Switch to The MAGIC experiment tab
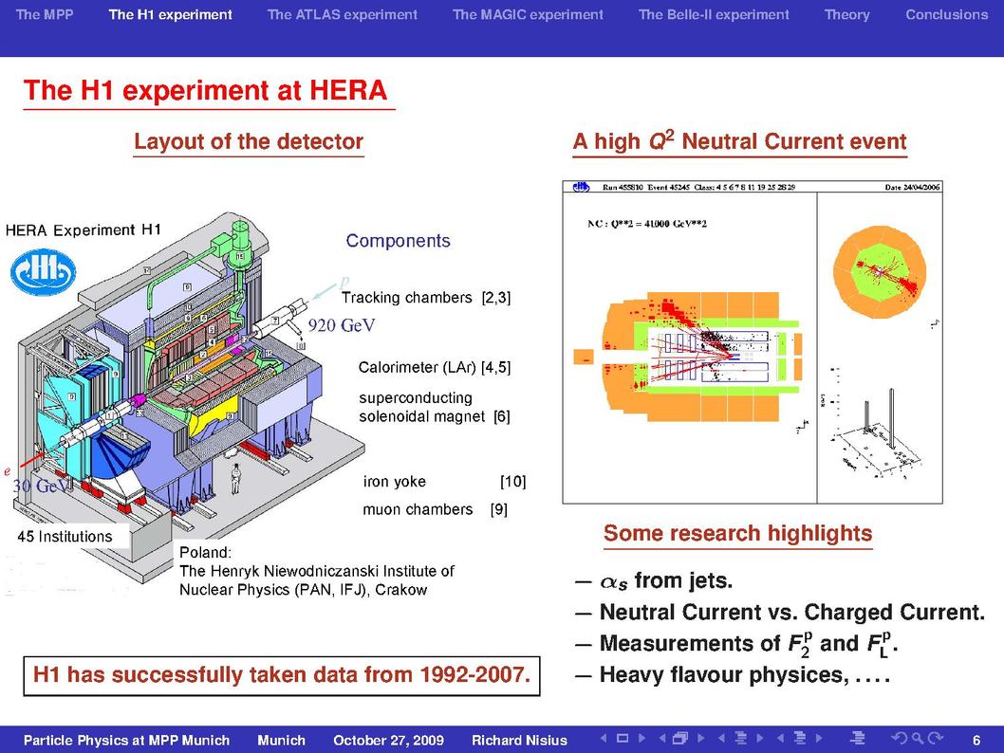The width and height of the screenshot is (1004, 753). click(x=528, y=14)
